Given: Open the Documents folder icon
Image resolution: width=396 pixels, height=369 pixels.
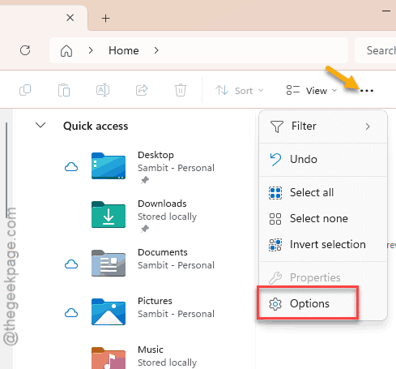Looking at the screenshot, I should 109,263.
